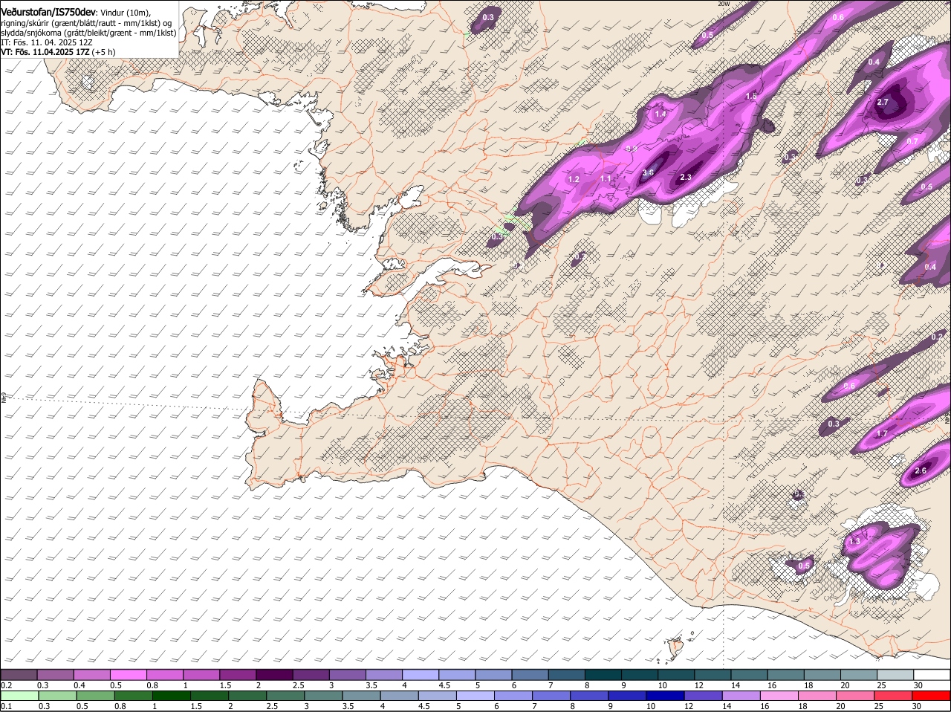Select violet rain swatch between 14 and 16
The height and width of the screenshot is (712, 951).
tap(741, 696)
